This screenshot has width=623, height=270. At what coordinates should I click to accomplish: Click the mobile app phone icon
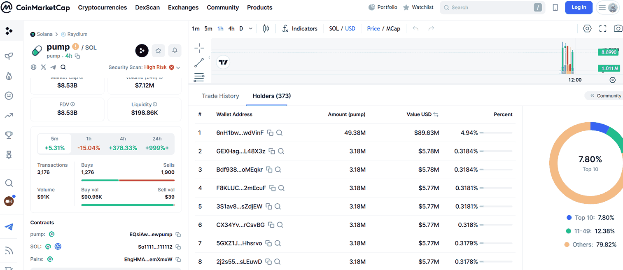click(x=555, y=7)
